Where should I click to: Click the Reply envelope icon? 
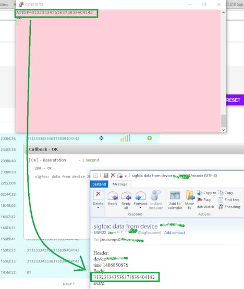[113, 196]
